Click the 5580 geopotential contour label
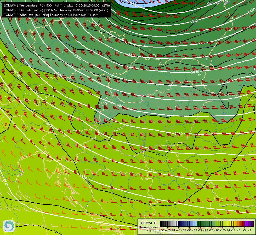Image resolution: width=256 pixels, height=235 pixels. [x=17, y=74]
